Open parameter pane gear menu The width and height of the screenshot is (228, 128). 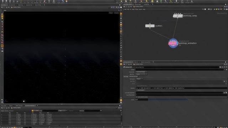[x=220, y=67]
